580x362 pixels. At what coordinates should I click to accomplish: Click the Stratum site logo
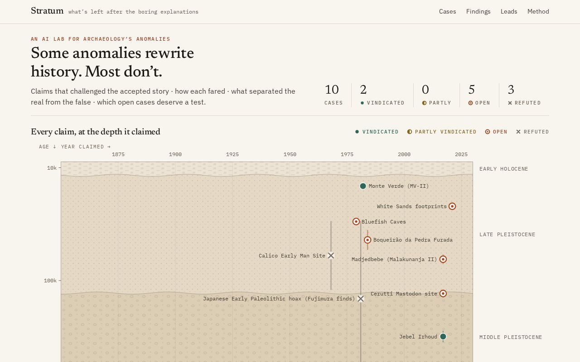pyautogui.click(x=47, y=11)
